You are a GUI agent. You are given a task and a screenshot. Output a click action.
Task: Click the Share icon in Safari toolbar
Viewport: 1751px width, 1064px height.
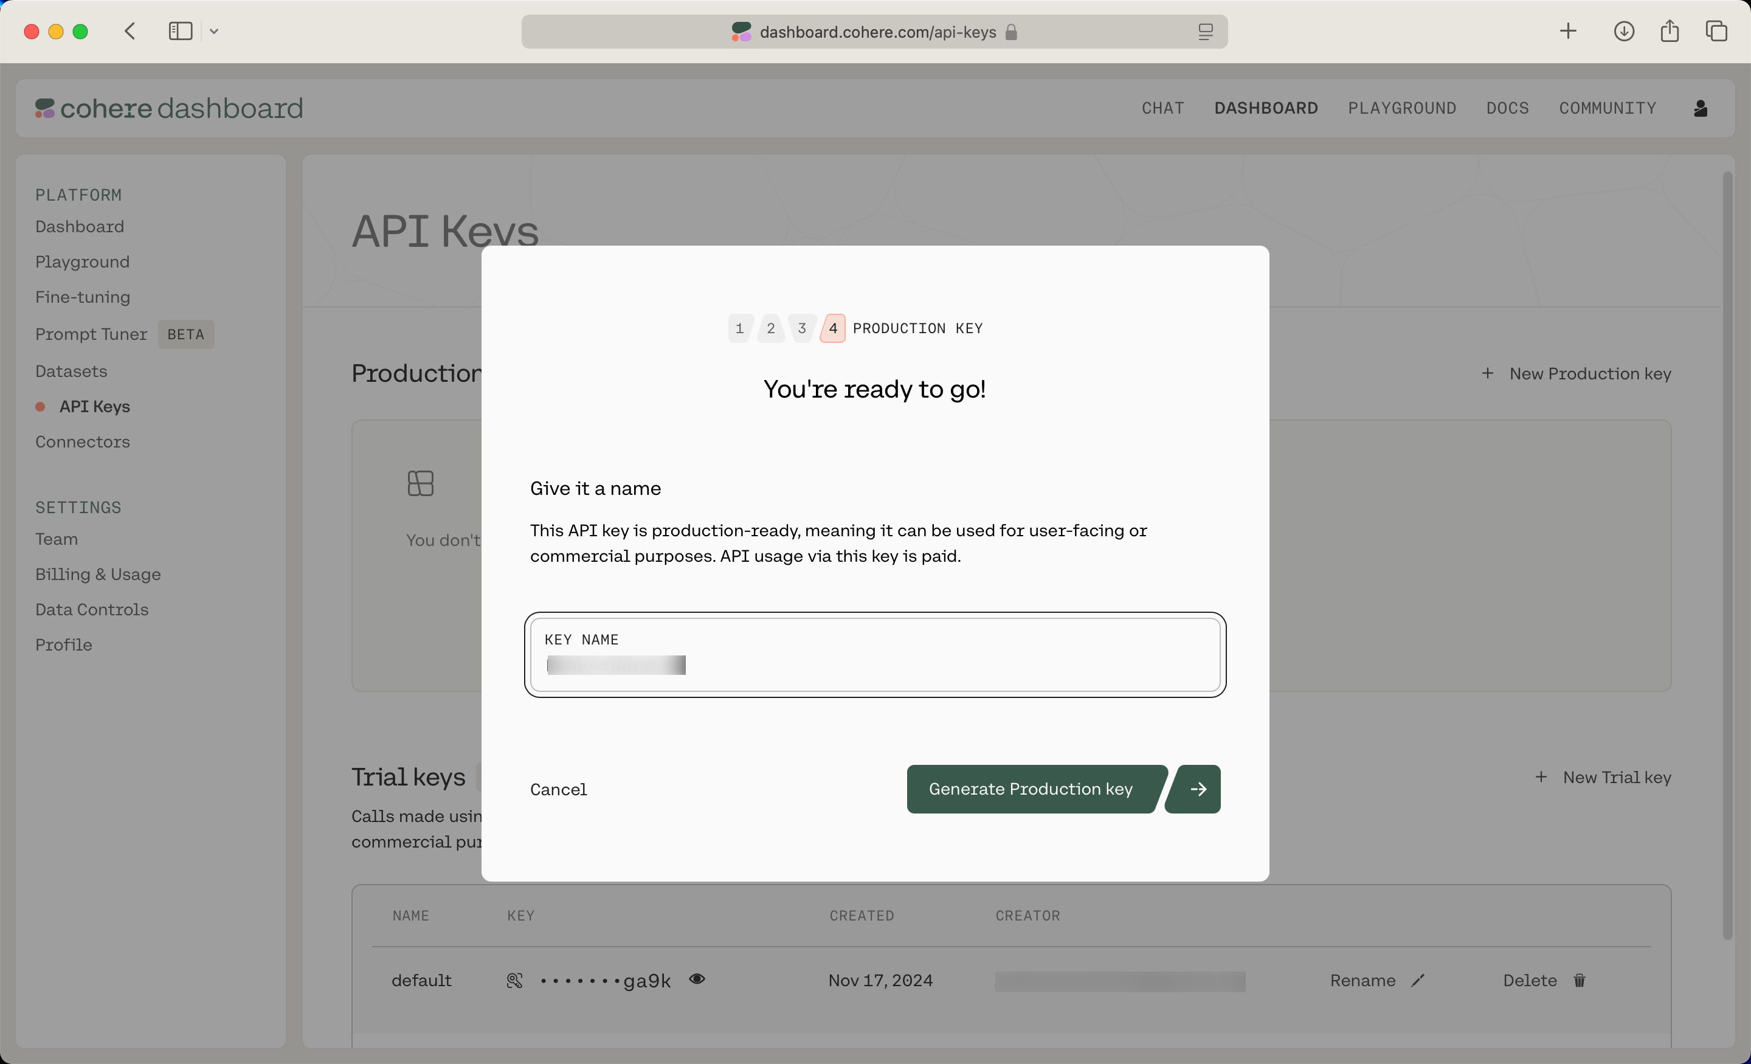pos(1670,31)
